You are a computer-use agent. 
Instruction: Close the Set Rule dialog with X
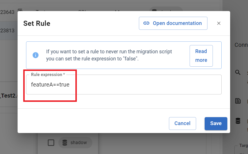click(219, 23)
